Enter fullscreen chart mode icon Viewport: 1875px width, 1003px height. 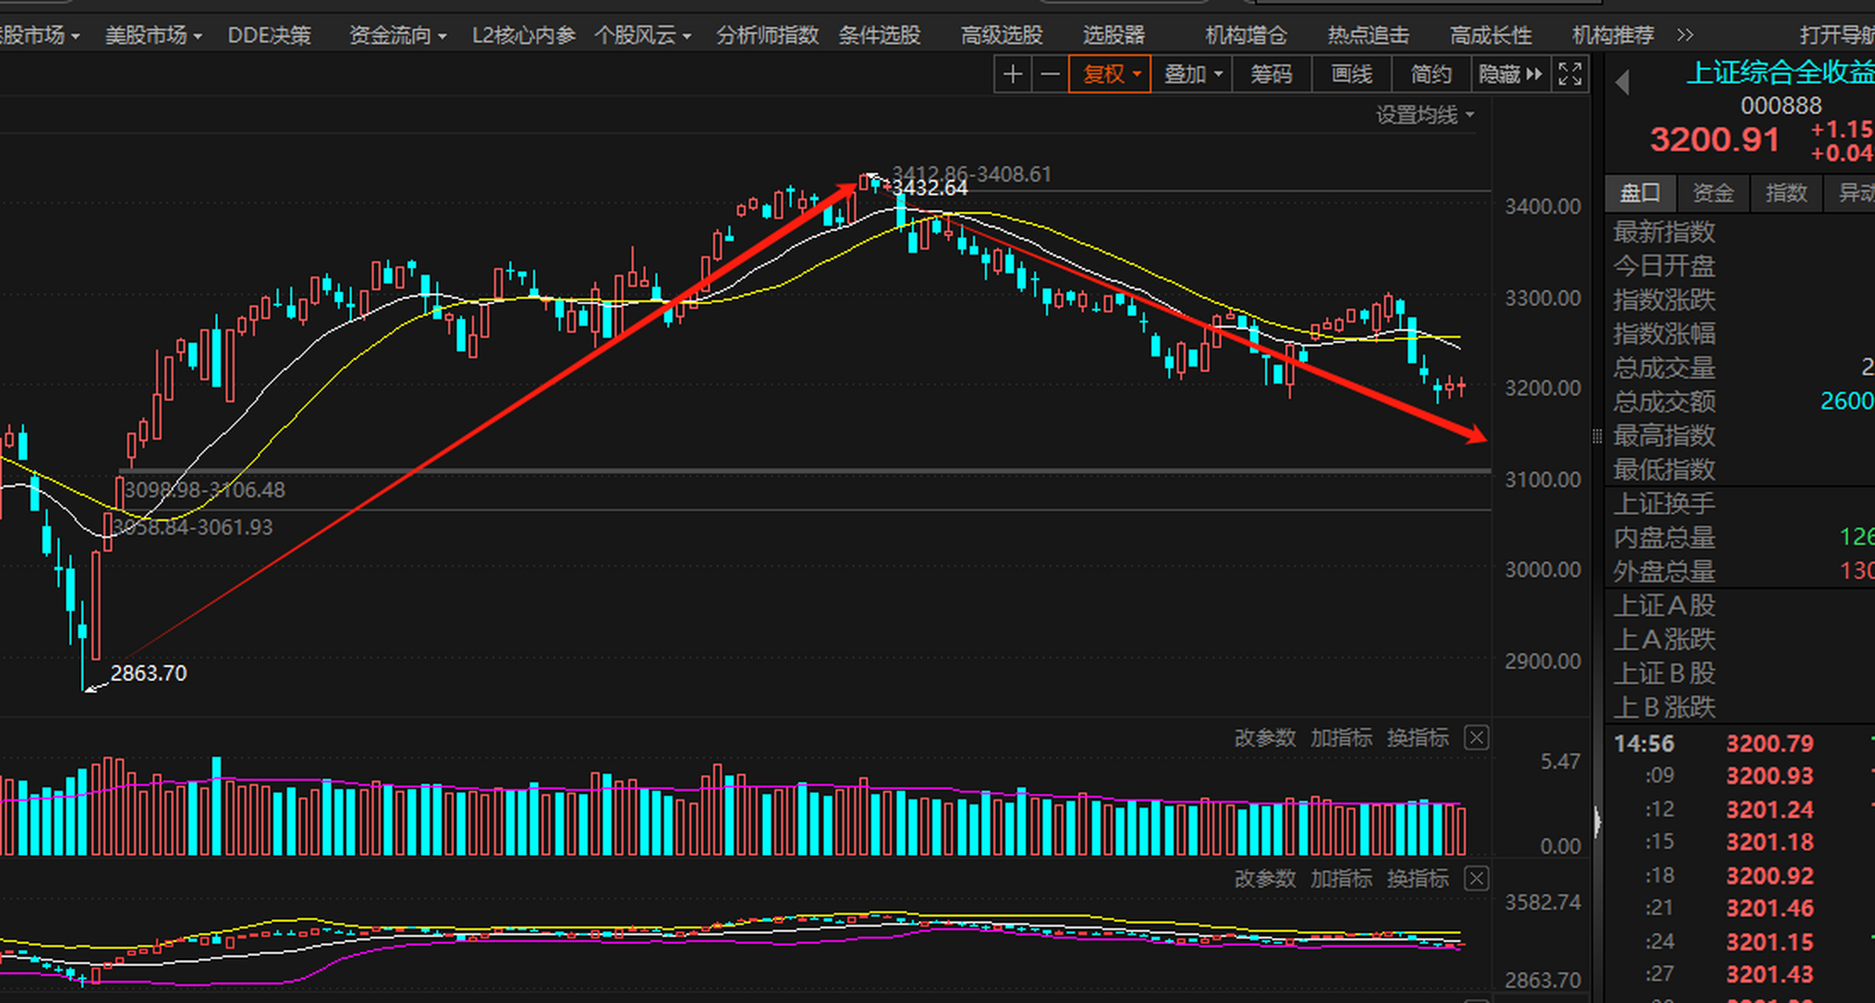click(1570, 74)
